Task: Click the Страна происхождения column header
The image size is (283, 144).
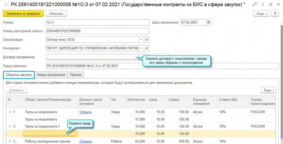Action: pos(263,102)
